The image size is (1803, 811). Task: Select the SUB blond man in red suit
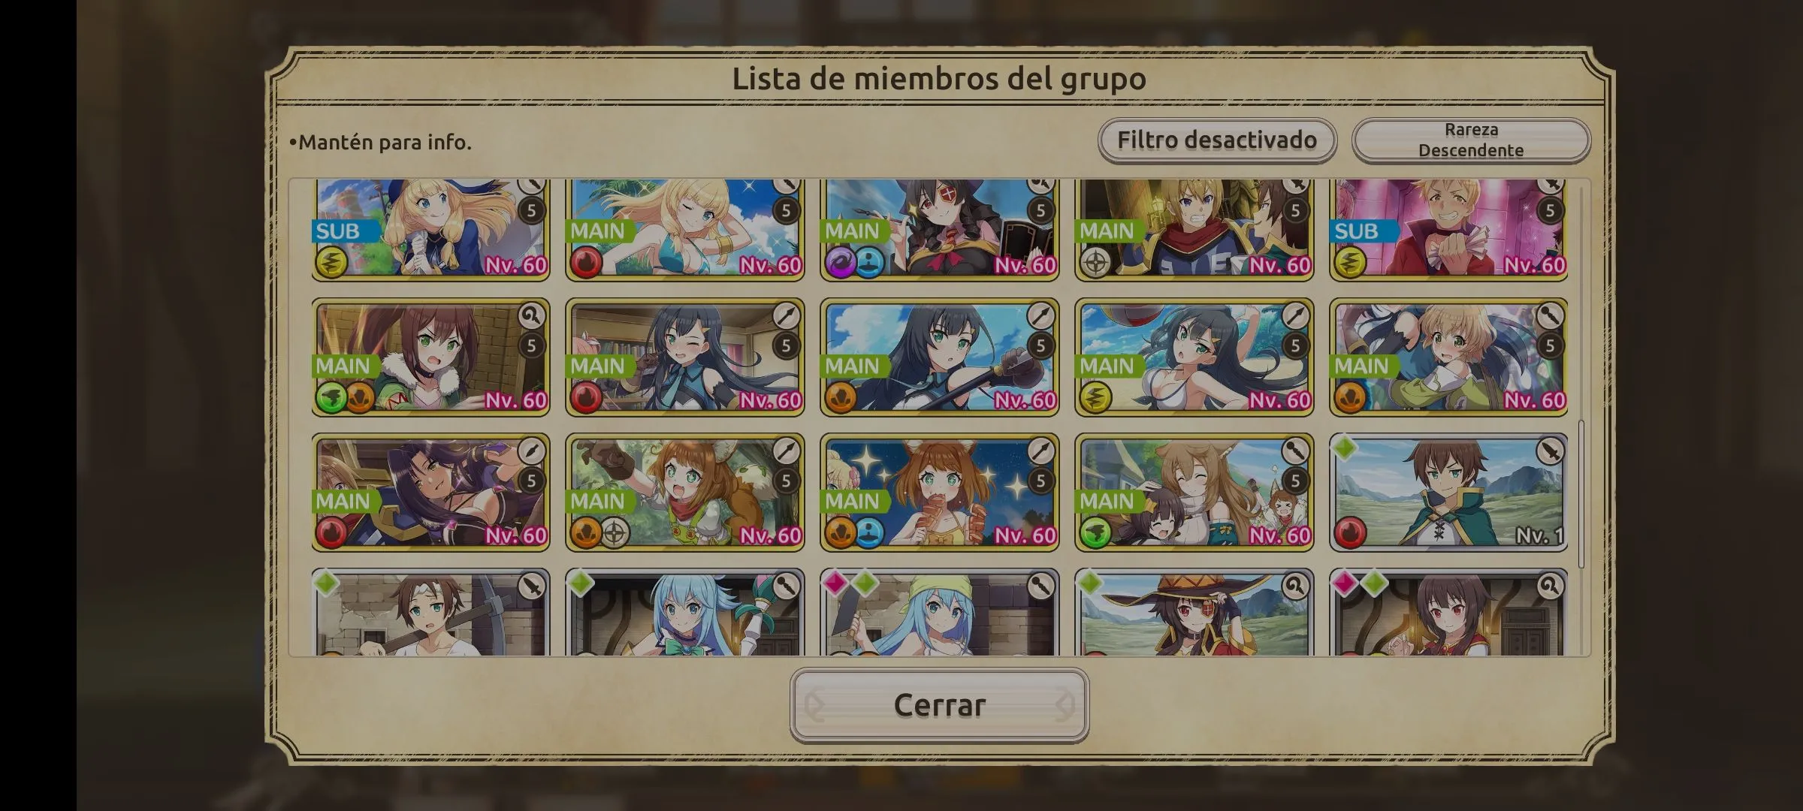(1448, 229)
